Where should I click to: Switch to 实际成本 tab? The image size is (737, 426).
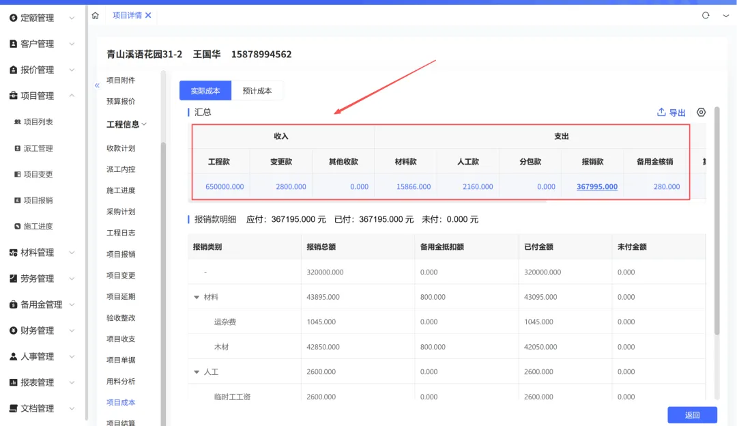(x=205, y=91)
